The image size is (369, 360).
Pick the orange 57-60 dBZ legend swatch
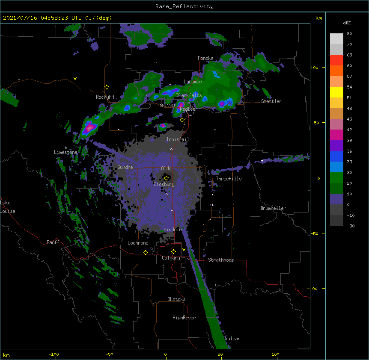tap(336, 71)
